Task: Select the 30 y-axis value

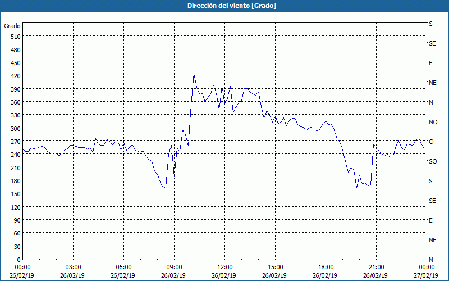Action: coord(17,246)
